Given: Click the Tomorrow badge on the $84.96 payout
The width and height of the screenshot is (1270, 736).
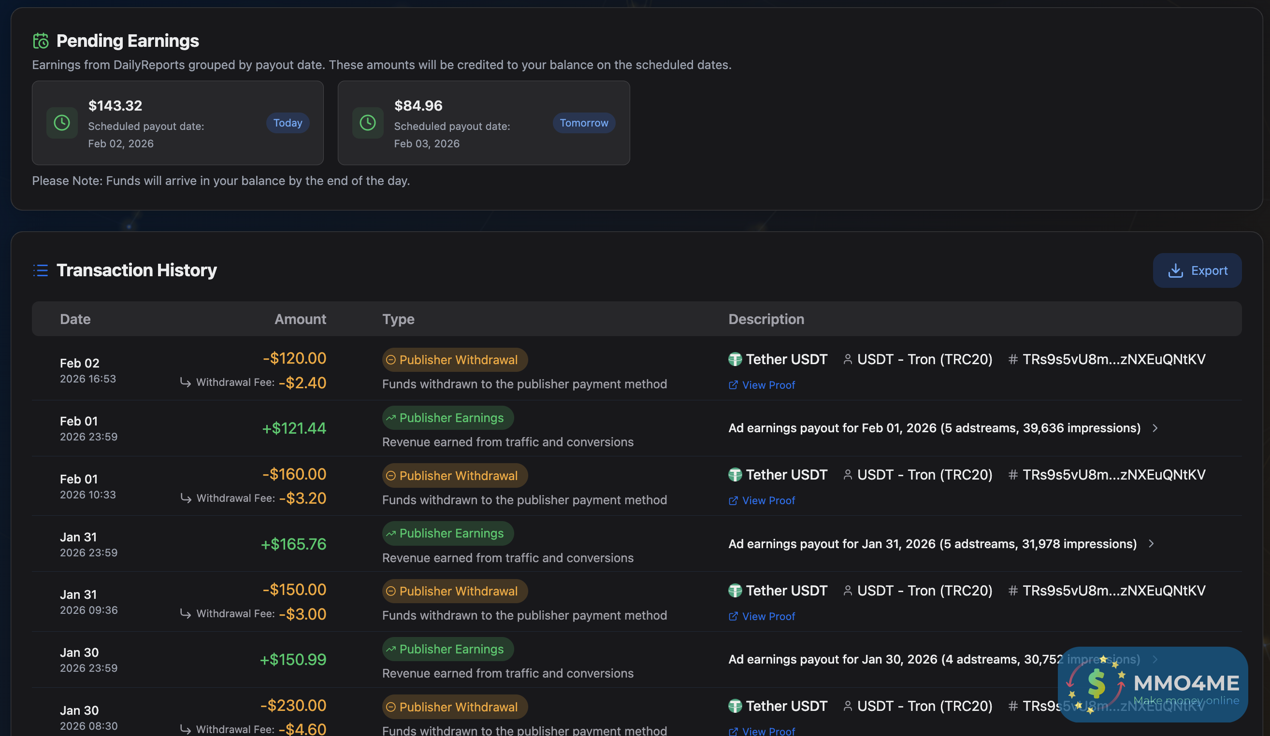Looking at the screenshot, I should [584, 123].
